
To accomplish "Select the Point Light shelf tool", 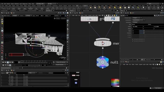I will pyautogui.click(x=90, y=8).
